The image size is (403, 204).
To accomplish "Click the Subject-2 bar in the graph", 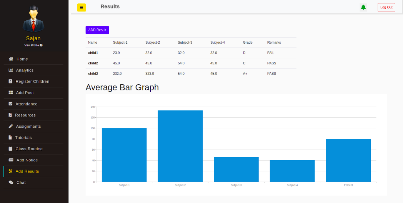I will click(x=180, y=146).
